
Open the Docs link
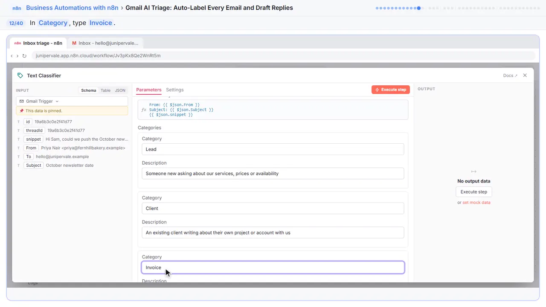click(510, 75)
